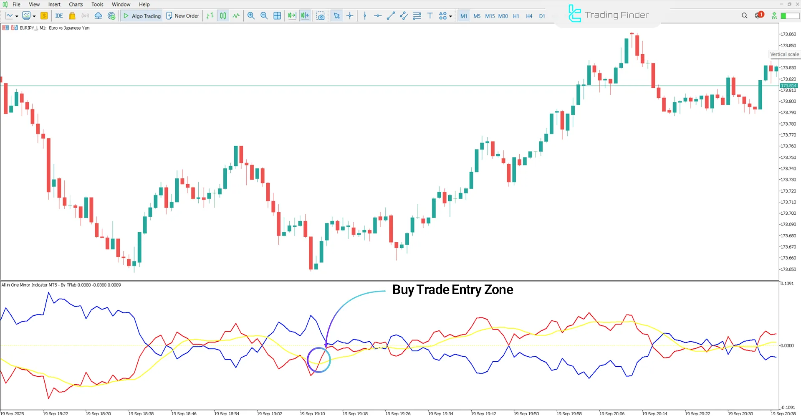Select the Trendline drawing tool

(x=391, y=16)
